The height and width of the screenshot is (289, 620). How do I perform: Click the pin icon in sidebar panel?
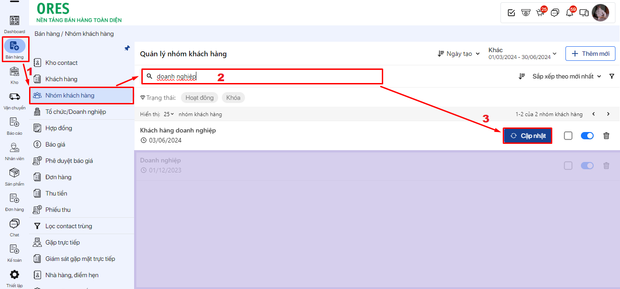pyautogui.click(x=127, y=48)
